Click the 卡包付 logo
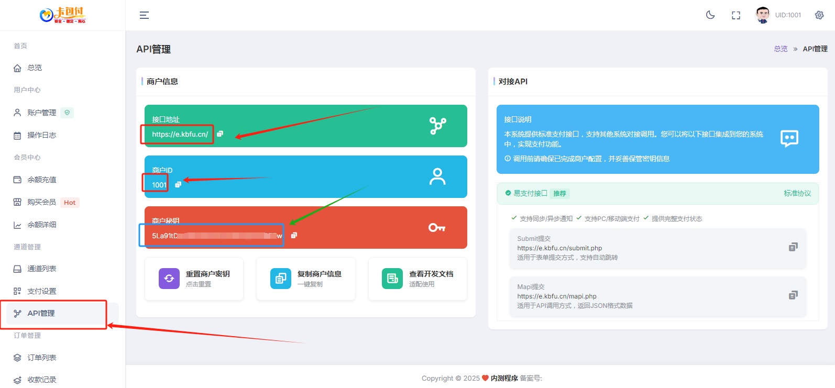 (63, 15)
